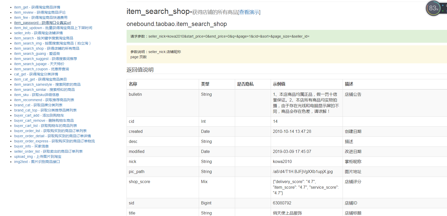Click the 查看演示 demo link in heading
This screenshot has height=216, width=447.
pos(249,12)
